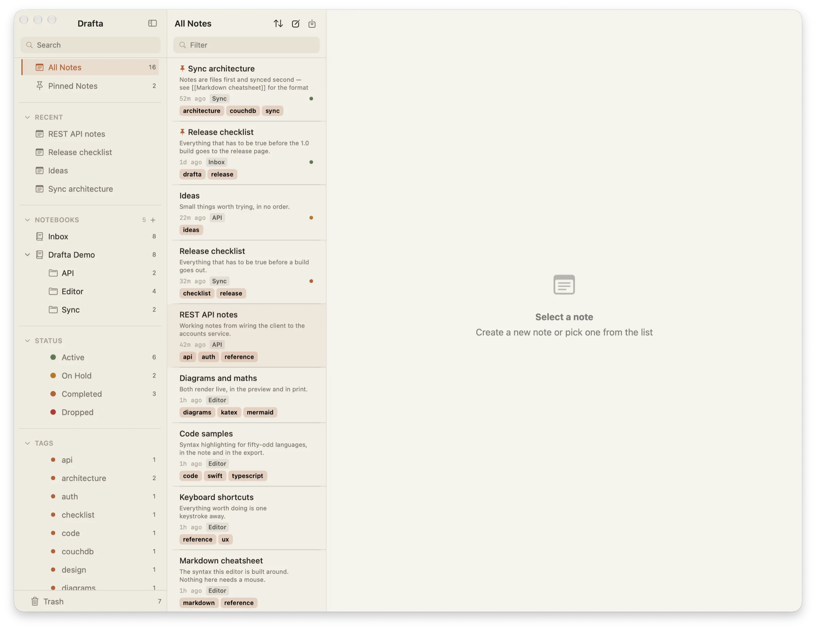The image size is (816, 630).
Task: Click the markdown tag on Markdown cheatsheet
Action: pos(199,603)
